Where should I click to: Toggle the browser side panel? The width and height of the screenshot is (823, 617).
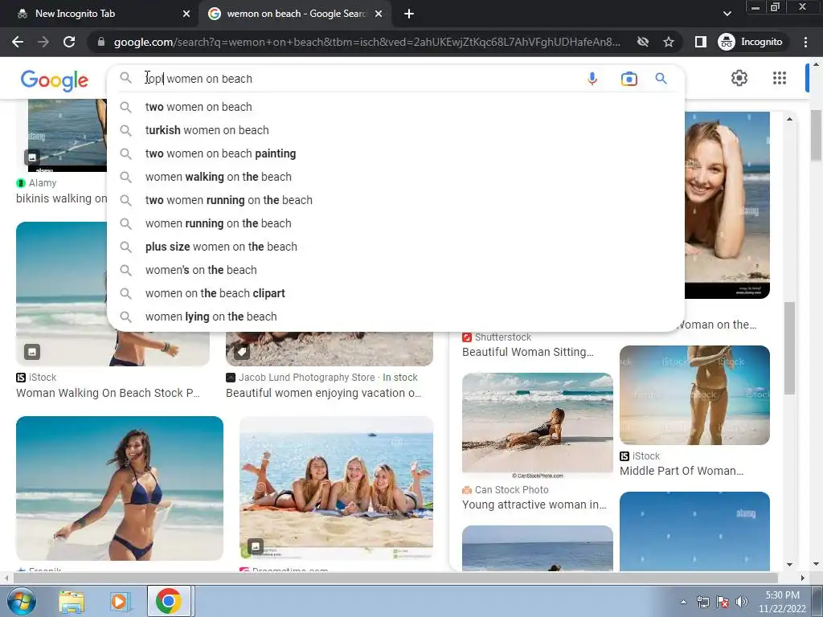click(701, 42)
